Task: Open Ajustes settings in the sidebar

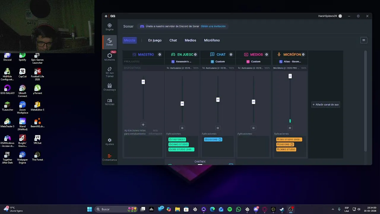Action: (x=110, y=142)
